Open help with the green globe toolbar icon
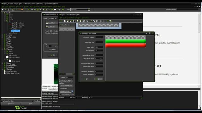Screen dimensions: 202x113 tap(63, 10)
